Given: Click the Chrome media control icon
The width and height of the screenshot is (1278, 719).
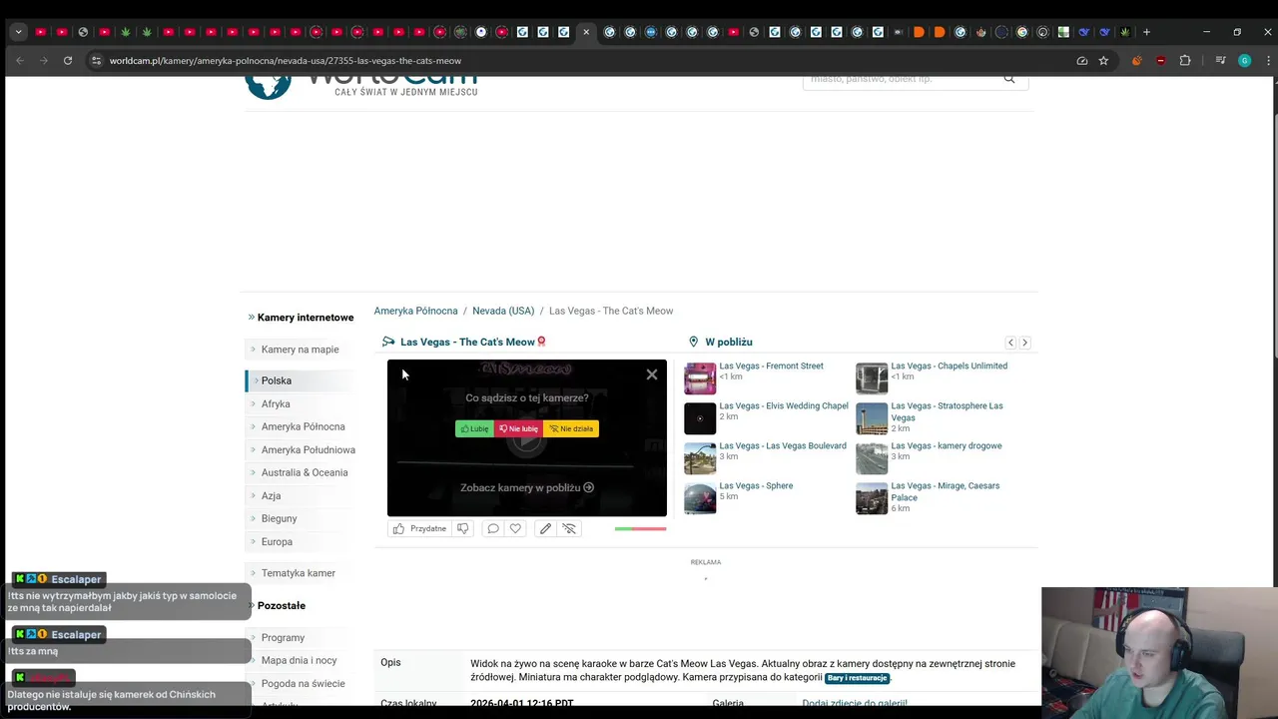Looking at the screenshot, I should pyautogui.click(x=1220, y=61).
